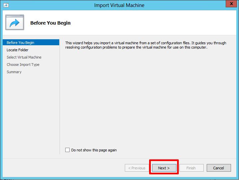Screen dimensions: 239x180
Task: Click the wizard description paragraph text
Action: click(x=145, y=45)
